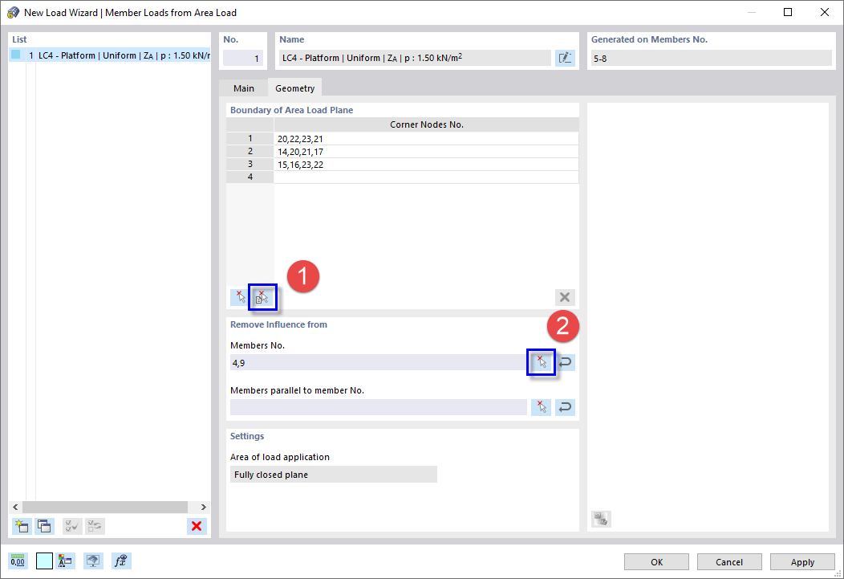Create a new load wizard entry
Viewport: 844px width, 579px height.
(x=22, y=526)
